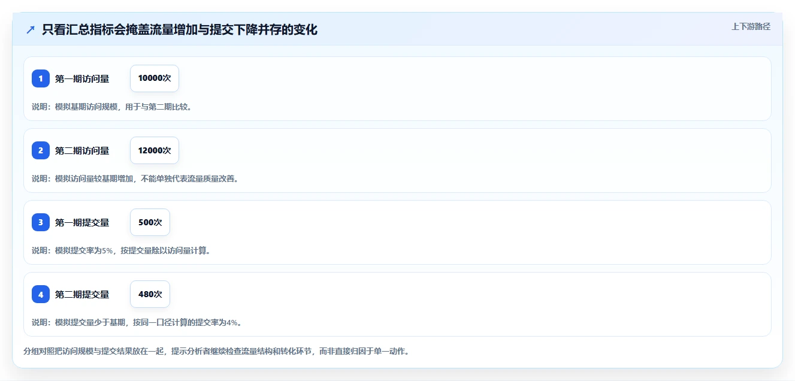Click the 12000次 value chip

[x=155, y=150]
